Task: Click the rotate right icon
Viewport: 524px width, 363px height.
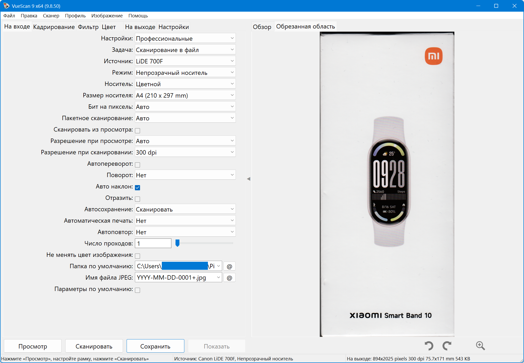Action: tap(447, 346)
